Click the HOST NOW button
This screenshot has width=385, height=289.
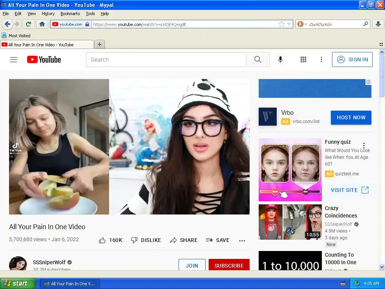point(351,117)
